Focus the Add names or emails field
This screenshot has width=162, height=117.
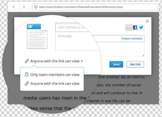click(x=73, y=27)
